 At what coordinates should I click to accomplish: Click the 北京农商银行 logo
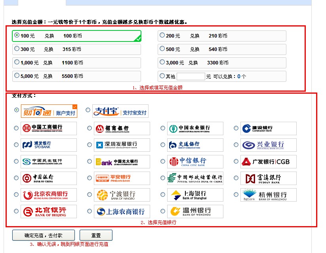coord(49,195)
